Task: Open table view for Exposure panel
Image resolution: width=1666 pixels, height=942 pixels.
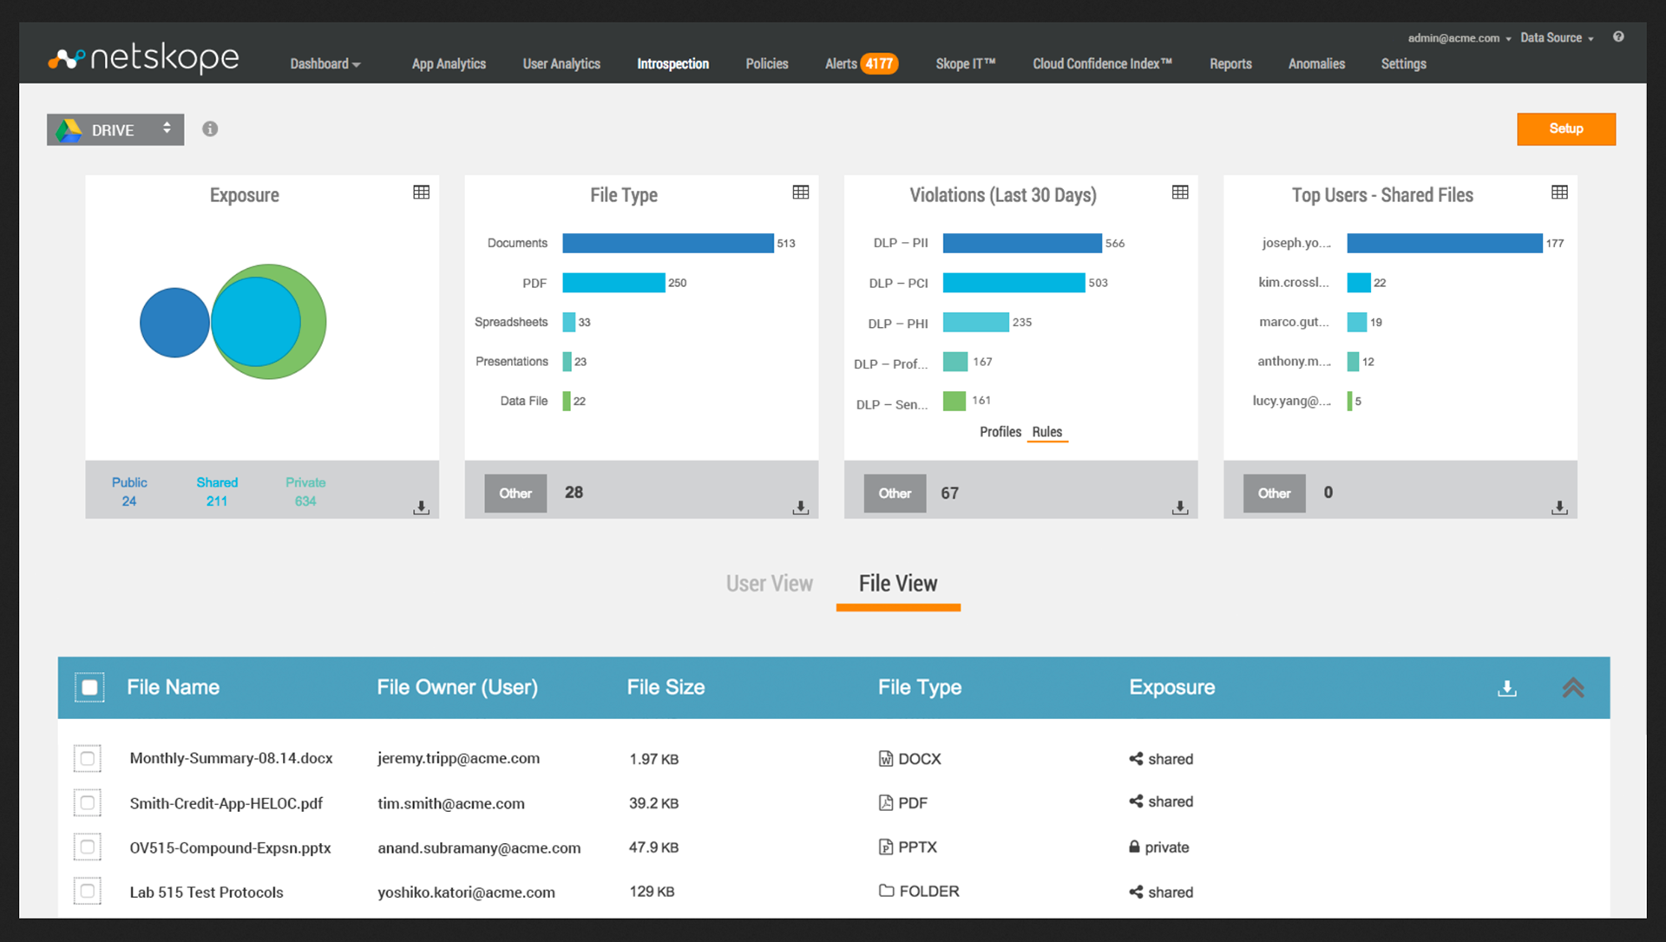Action: [x=421, y=193]
